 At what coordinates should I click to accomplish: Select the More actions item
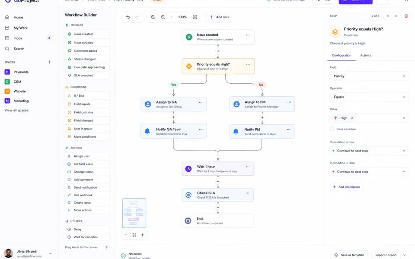[x=87, y=210]
